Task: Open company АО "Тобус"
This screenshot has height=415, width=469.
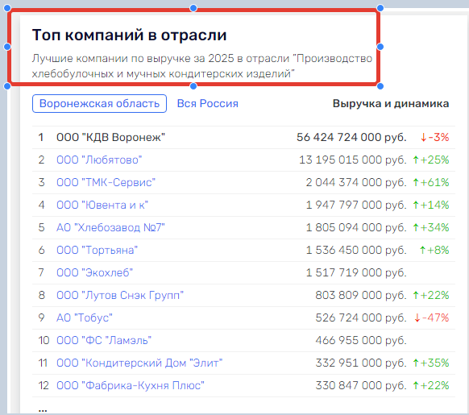Action: [85, 317]
